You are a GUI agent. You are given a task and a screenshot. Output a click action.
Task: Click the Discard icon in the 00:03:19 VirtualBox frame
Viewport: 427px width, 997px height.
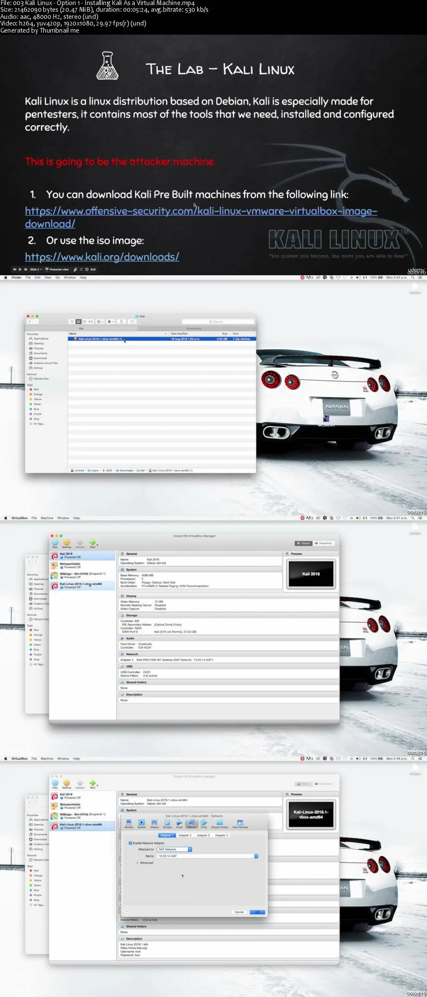click(x=80, y=543)
